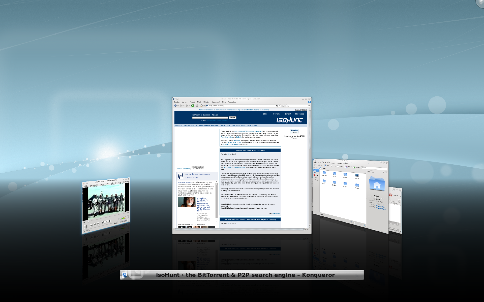484x302 pixels.
Task: Click the isoHunt torrent search box
Action: (x=210, y=118)
